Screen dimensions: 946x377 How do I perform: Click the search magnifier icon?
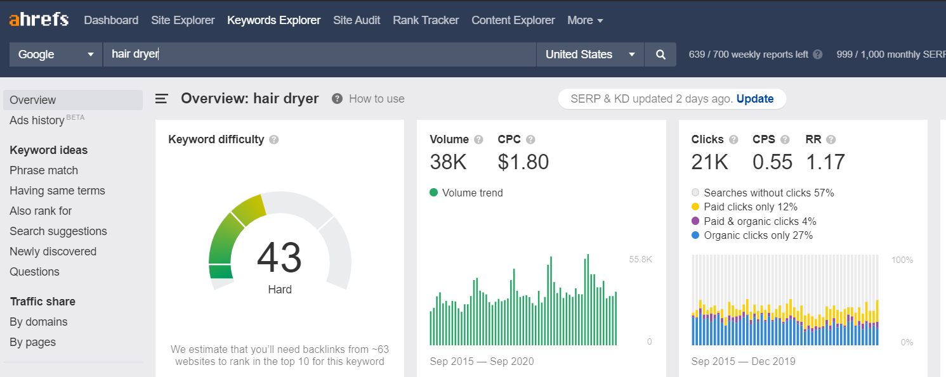click(660, 54)
